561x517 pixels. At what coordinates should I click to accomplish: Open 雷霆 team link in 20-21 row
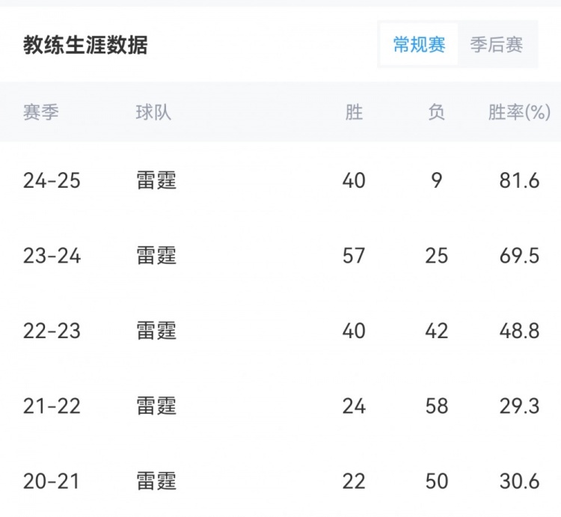[156, 480]
